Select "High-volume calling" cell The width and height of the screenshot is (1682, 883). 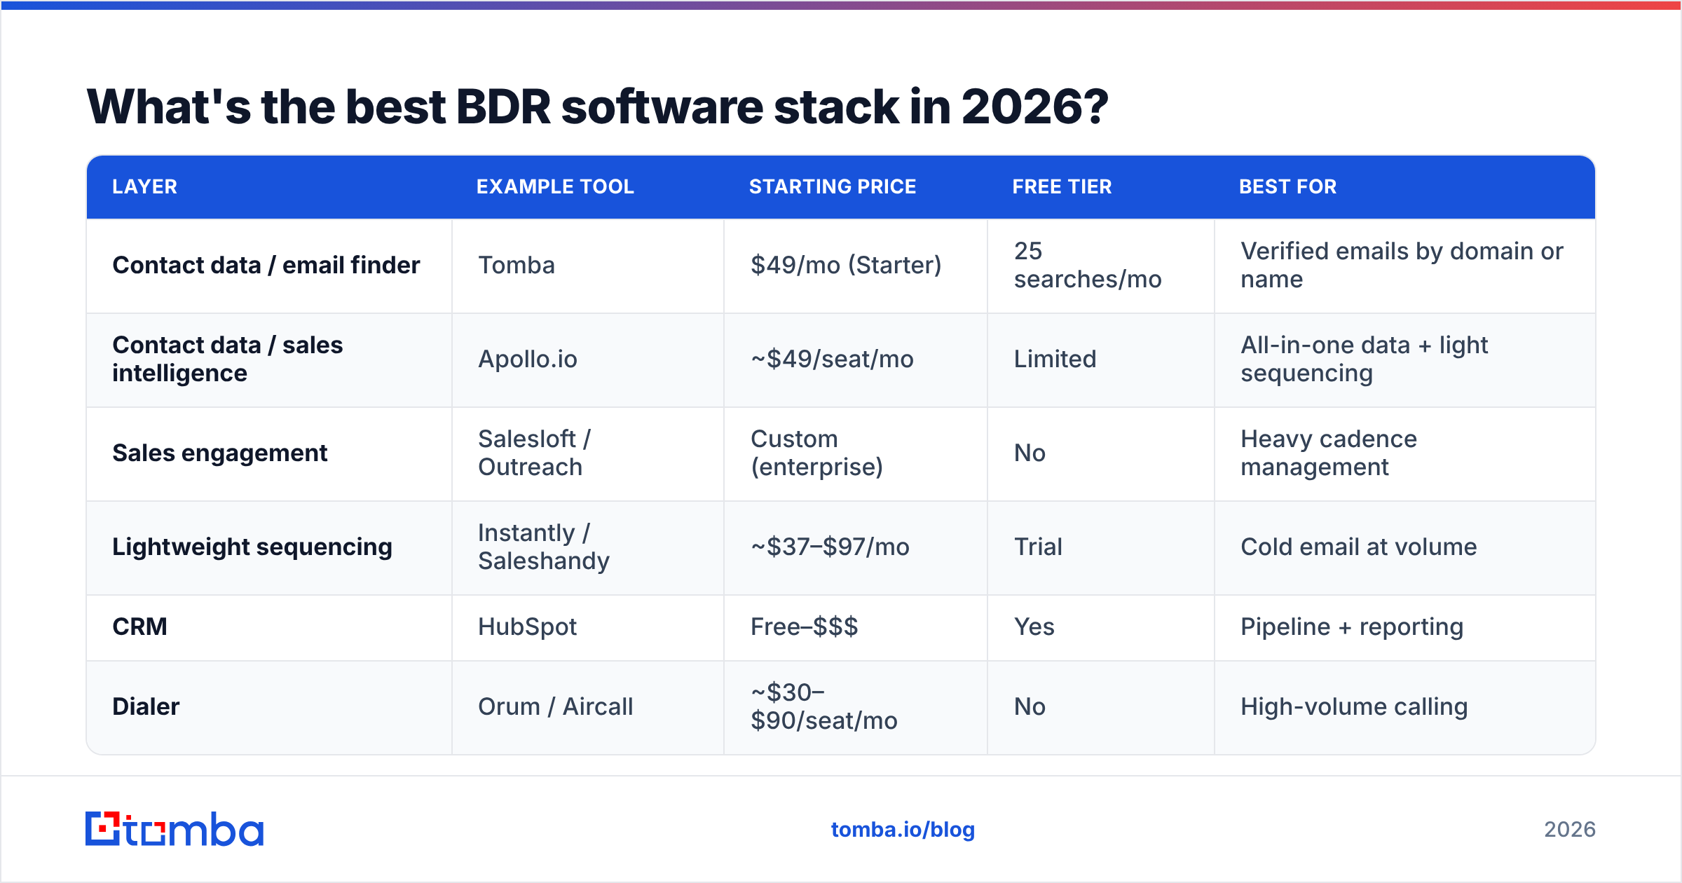(x=1405, y=707)
